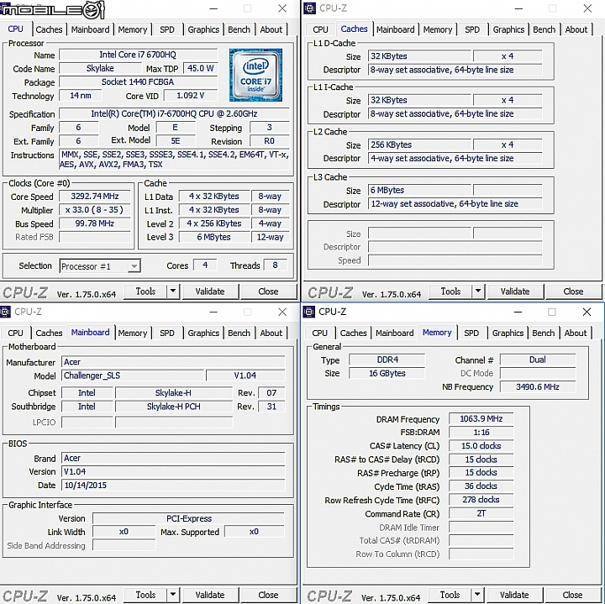Screen dimensions: 605x604
Task: Select Bench tab in the Caches window
Action: [x=544, y=29]
